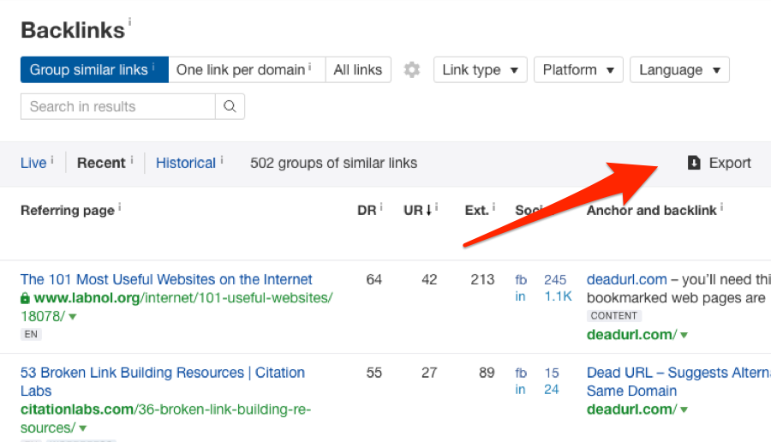Click the Export download icon
The height and width of the screenshot is (442, 771).
click(x=694, y=163)
